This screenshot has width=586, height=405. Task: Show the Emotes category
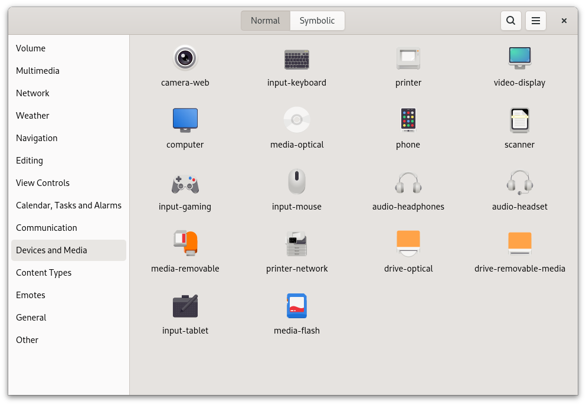[x=31, y=295]
